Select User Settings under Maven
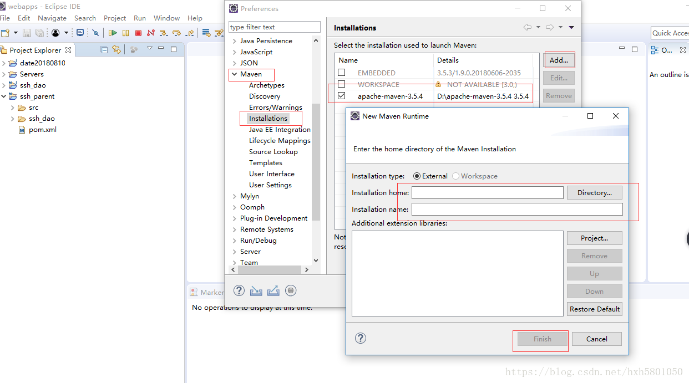The image size is (689, 383). pos(270,185)
